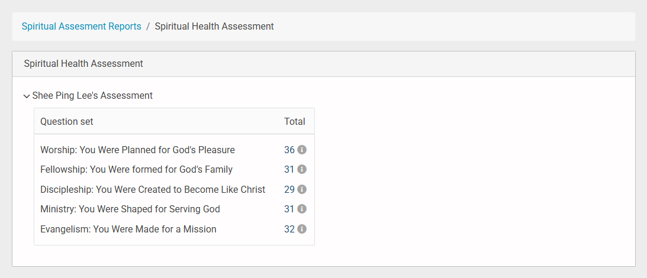Click the info icon in the Ministry row
The width and height of the screenshot is (647, 278).
tap(302, 209)
